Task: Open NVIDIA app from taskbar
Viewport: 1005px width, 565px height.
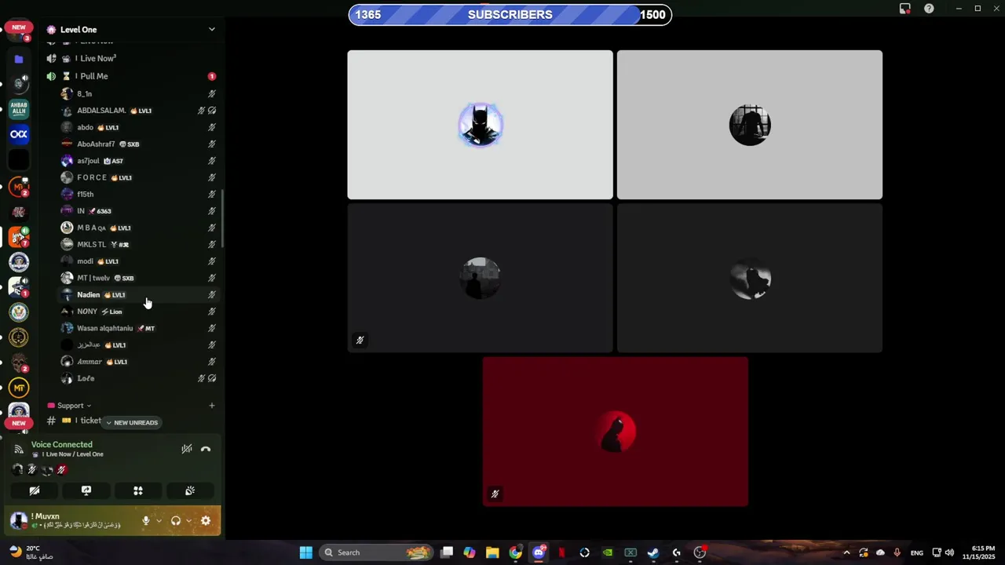Action: (x=608, y=552)
